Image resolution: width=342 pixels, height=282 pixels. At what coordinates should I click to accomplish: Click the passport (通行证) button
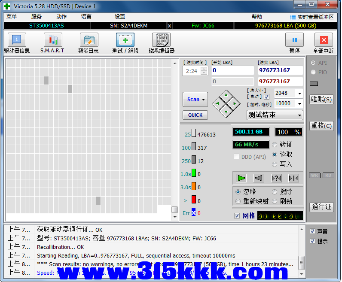click(321, 207)
